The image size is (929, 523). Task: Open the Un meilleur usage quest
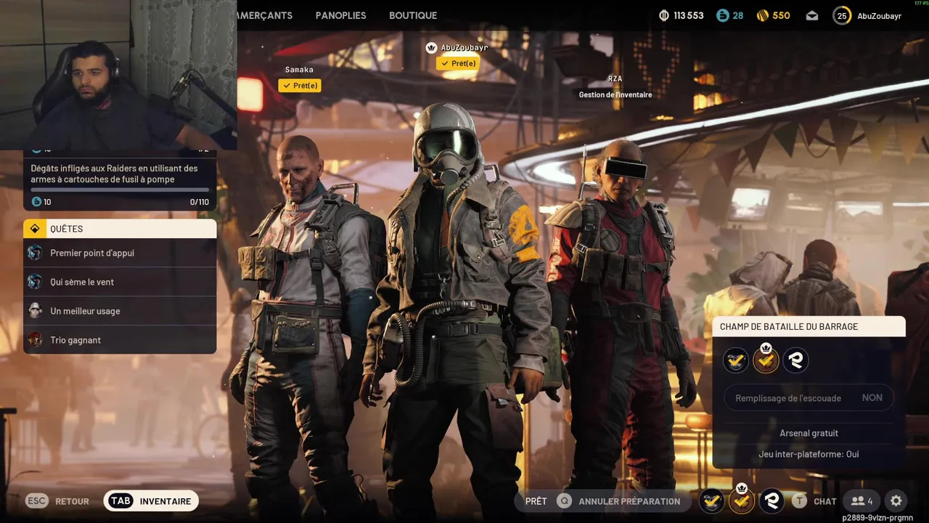coord(120,311)
